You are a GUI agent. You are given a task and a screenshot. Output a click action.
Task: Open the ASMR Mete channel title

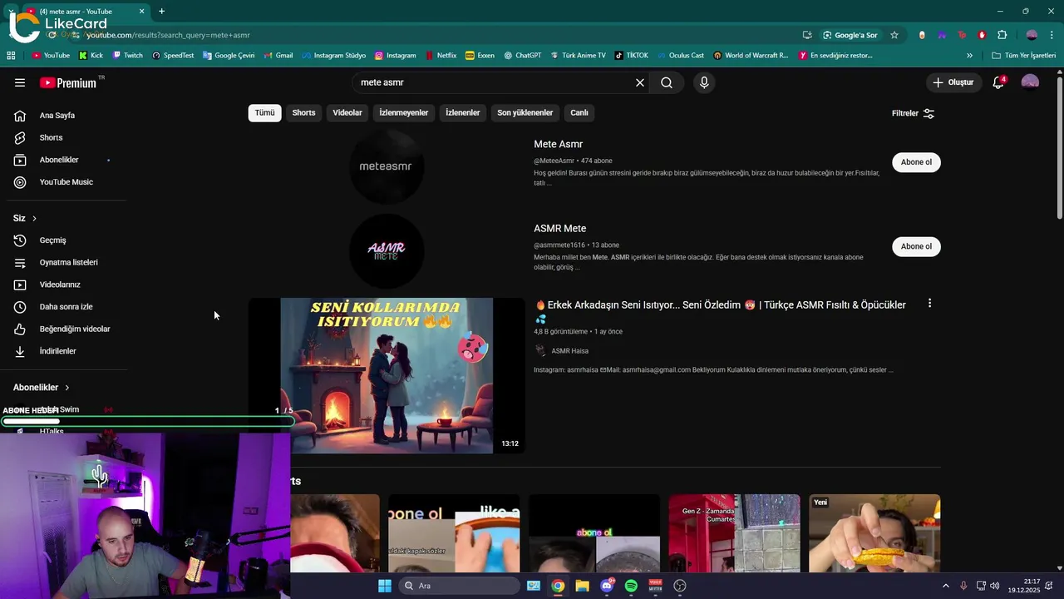point(559,228)
